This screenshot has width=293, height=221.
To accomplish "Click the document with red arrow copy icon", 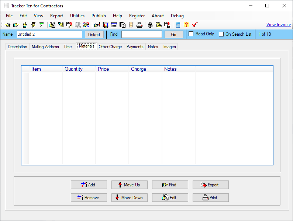I will tap(69, 25).
